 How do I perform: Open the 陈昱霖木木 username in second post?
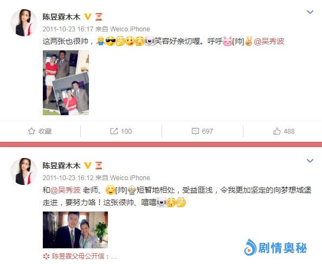pos(61,166)
